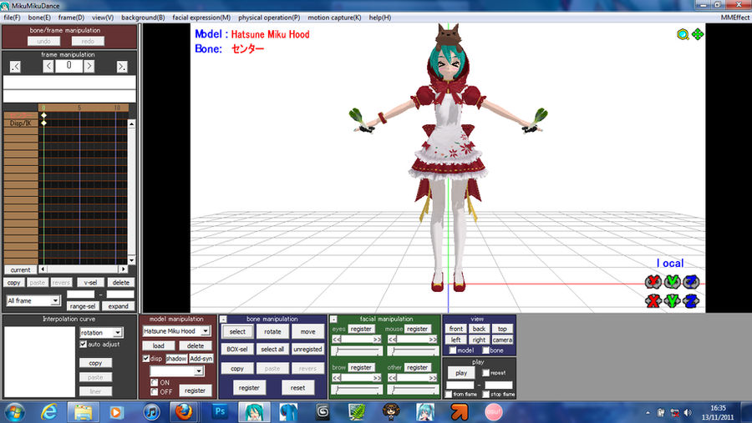This screenshot has width=752, height=423.
Task: Open the view(V) menu
Action: (x=103, y=18)
